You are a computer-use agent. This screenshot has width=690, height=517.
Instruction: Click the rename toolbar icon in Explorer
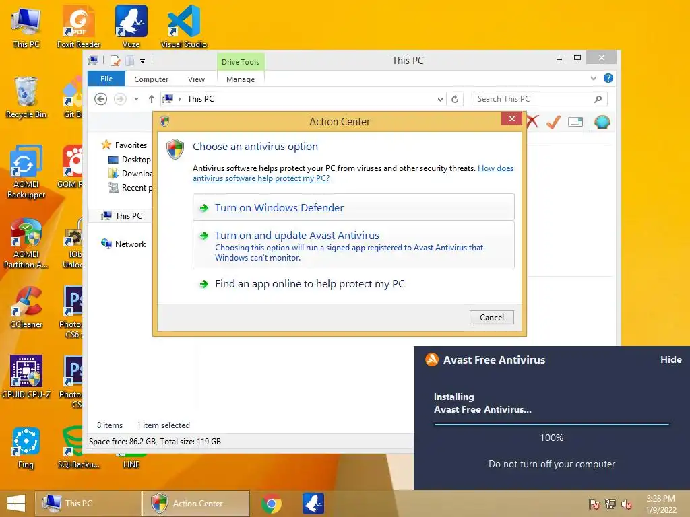click(575, 122)
